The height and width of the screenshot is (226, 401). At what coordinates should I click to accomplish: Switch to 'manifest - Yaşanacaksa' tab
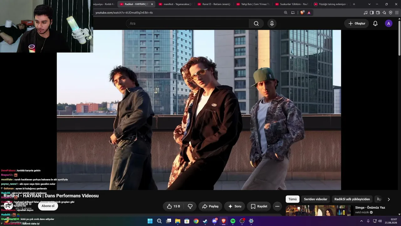click(x=175, y=4)
